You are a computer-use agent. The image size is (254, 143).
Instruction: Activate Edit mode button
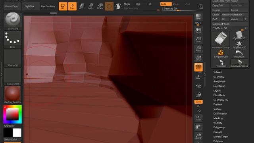click(x=63, y=6)
